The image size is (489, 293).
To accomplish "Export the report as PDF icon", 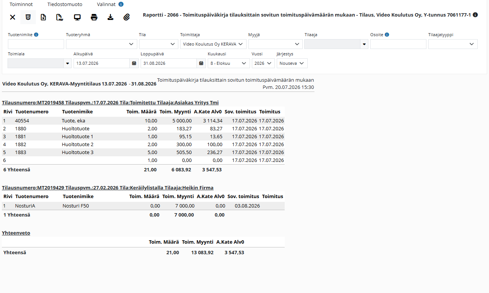I will click(x=59, y=17).
